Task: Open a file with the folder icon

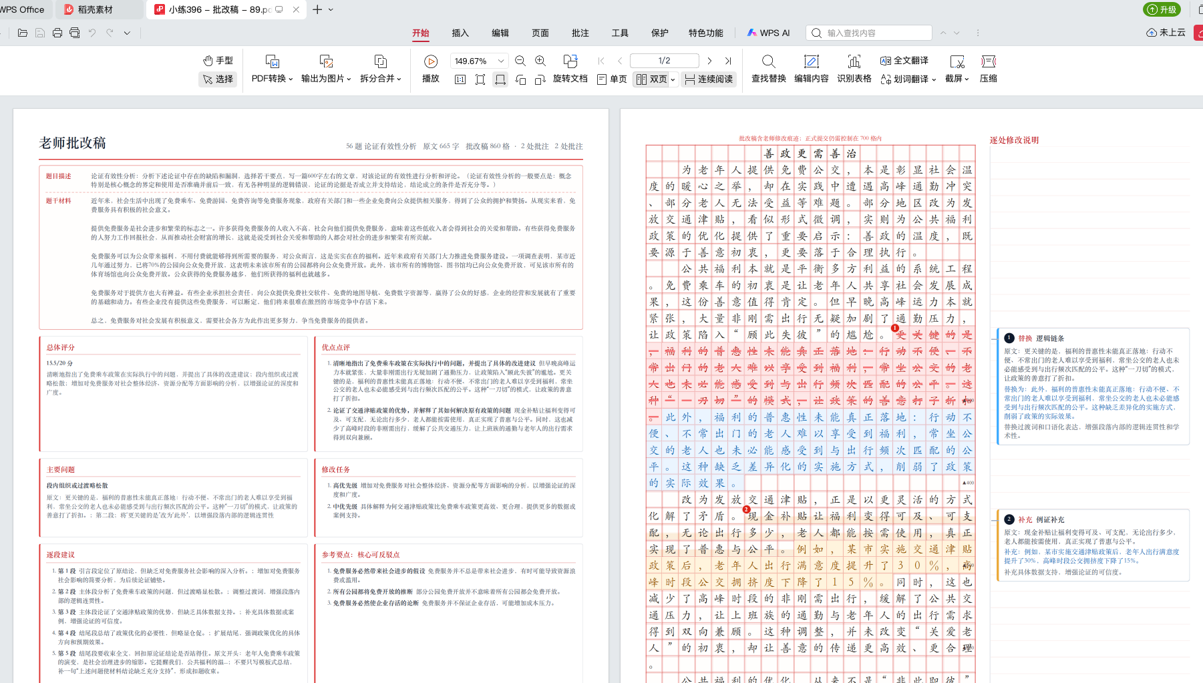Action: click(x=23, y=33)
